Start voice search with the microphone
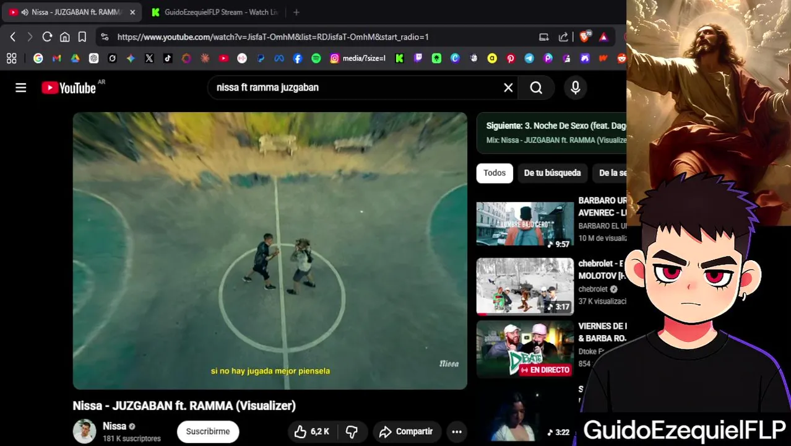The width and height of the screenshot is (791, 446). click(x=576, y=88)
